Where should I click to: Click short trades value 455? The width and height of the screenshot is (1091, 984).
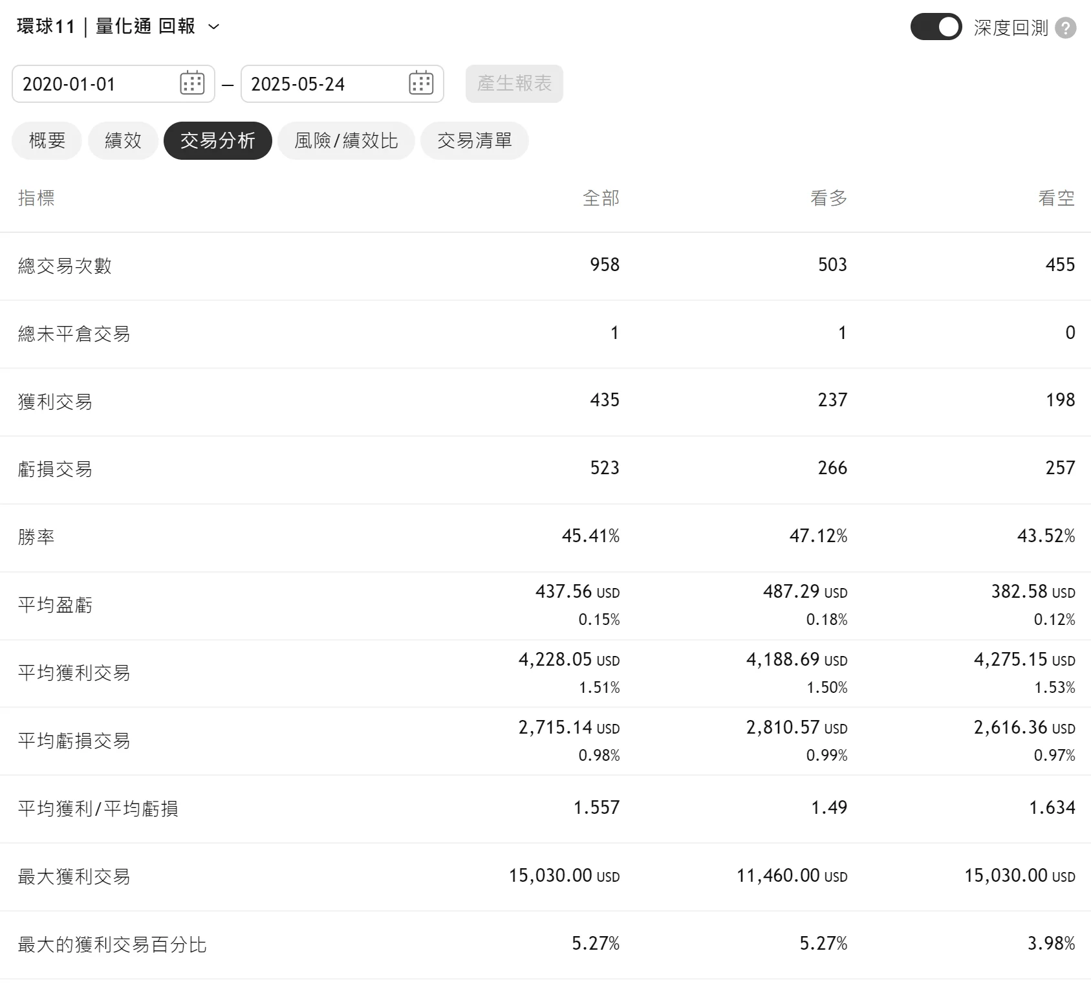(1060, 265)
